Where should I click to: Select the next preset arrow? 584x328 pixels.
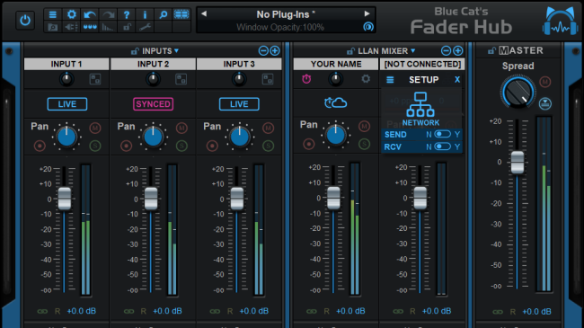point(367,13)
